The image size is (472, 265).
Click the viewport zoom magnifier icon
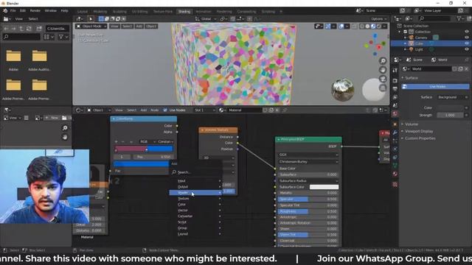(x=383, y=61)
